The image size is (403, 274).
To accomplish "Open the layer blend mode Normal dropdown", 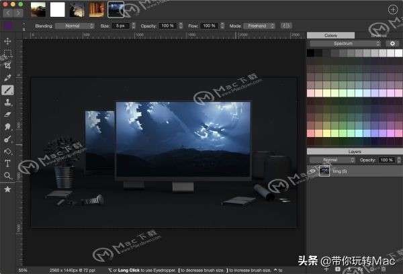I will click(332, 160).
